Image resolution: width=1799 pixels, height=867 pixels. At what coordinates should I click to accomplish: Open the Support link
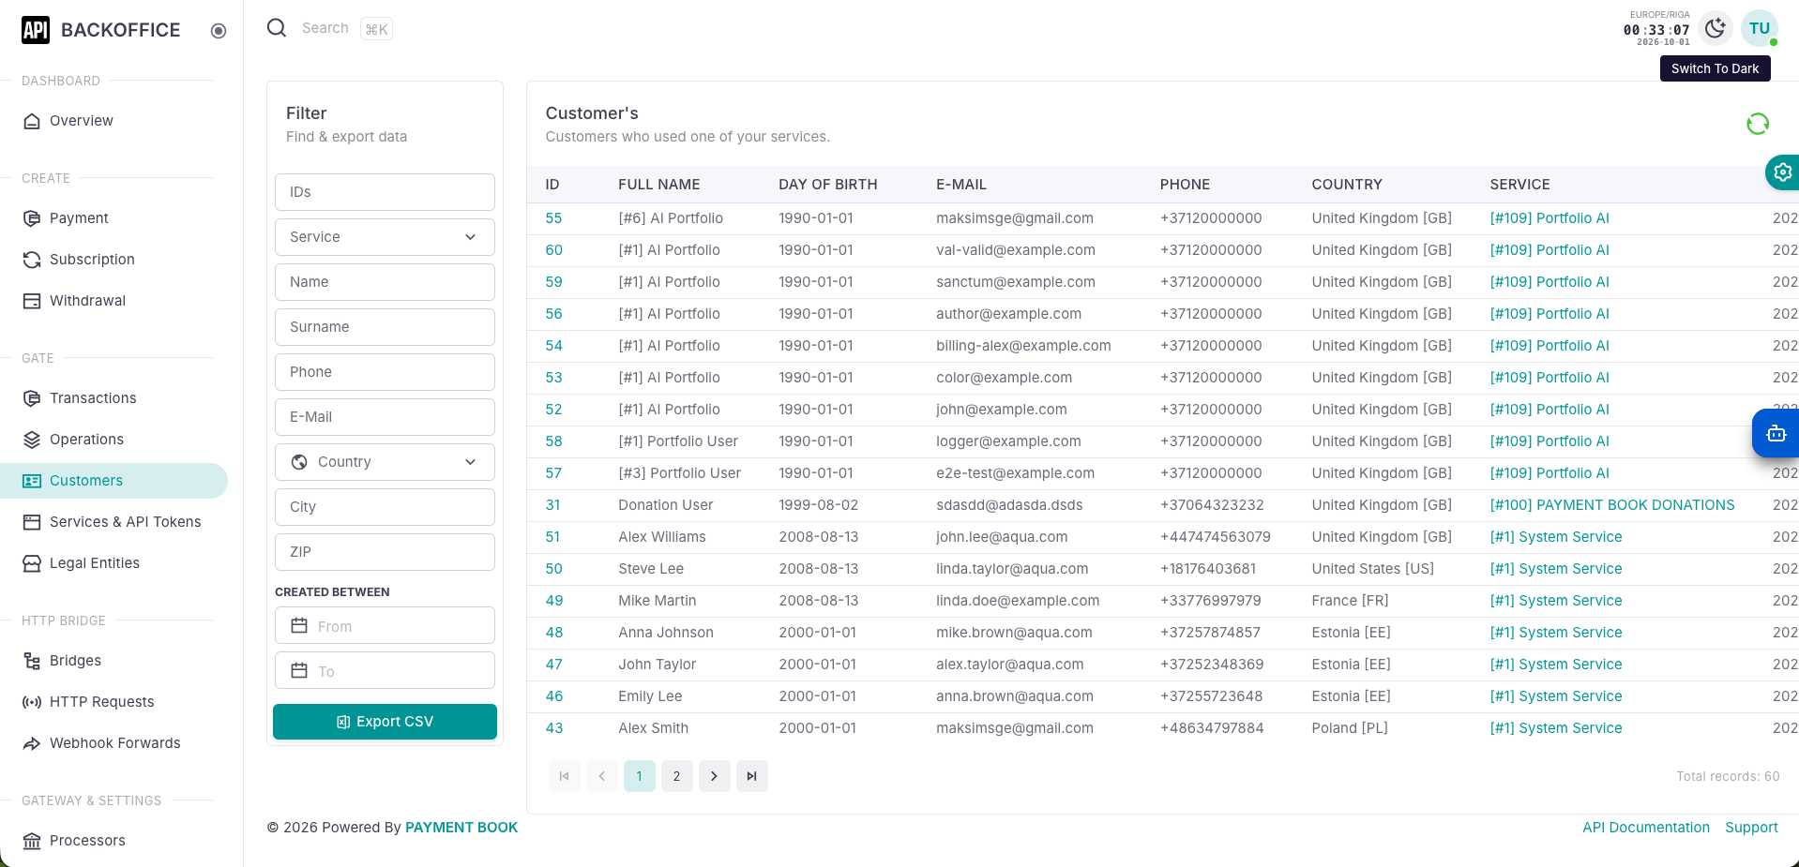1751,828
